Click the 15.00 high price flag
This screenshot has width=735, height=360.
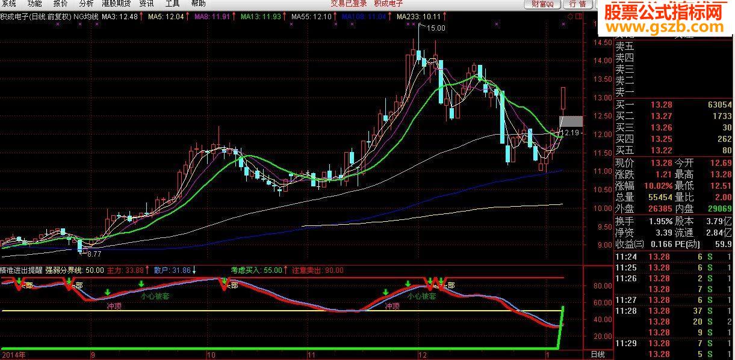tap(436, 28)
